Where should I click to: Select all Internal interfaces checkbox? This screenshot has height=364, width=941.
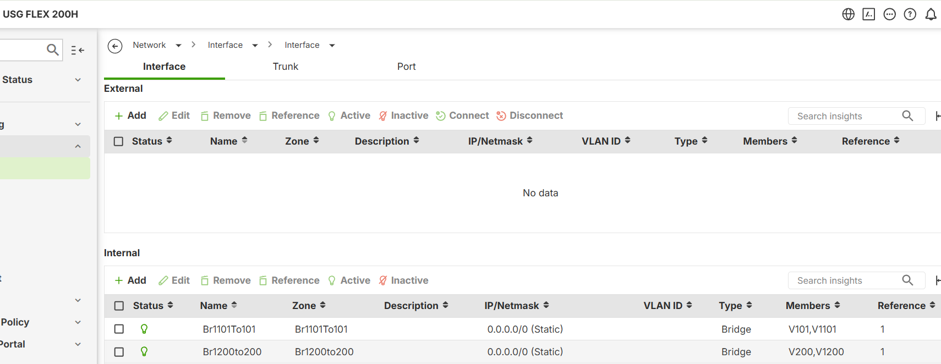pyautogui.click(x=119, y=306)
